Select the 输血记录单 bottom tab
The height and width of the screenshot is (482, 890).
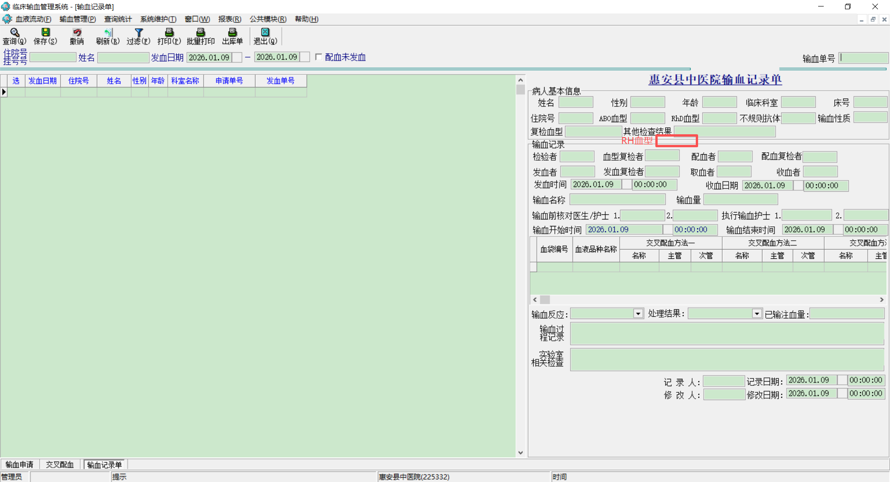tap(104, 464)
